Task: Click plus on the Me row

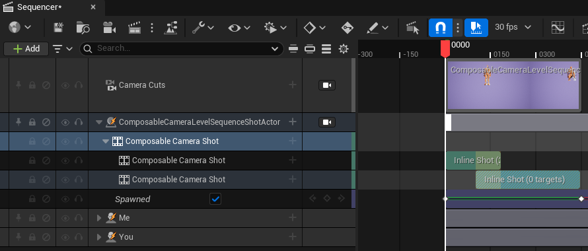Action: [293, 217]
